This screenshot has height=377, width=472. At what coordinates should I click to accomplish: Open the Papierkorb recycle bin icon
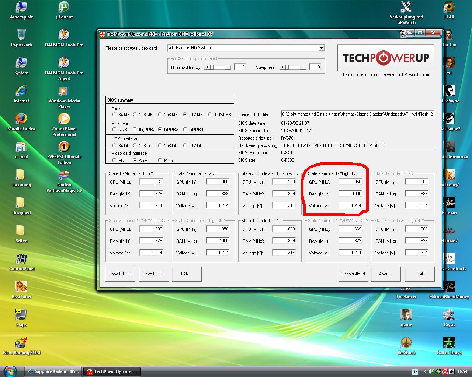21,38
